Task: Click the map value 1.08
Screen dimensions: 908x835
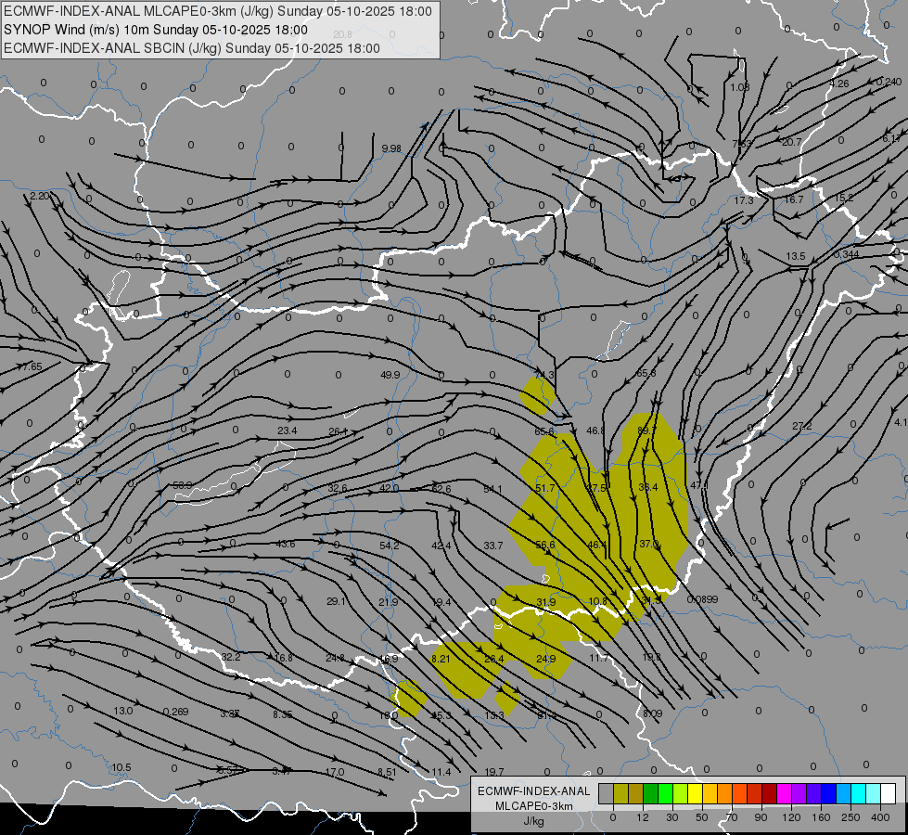Action: 739,87
